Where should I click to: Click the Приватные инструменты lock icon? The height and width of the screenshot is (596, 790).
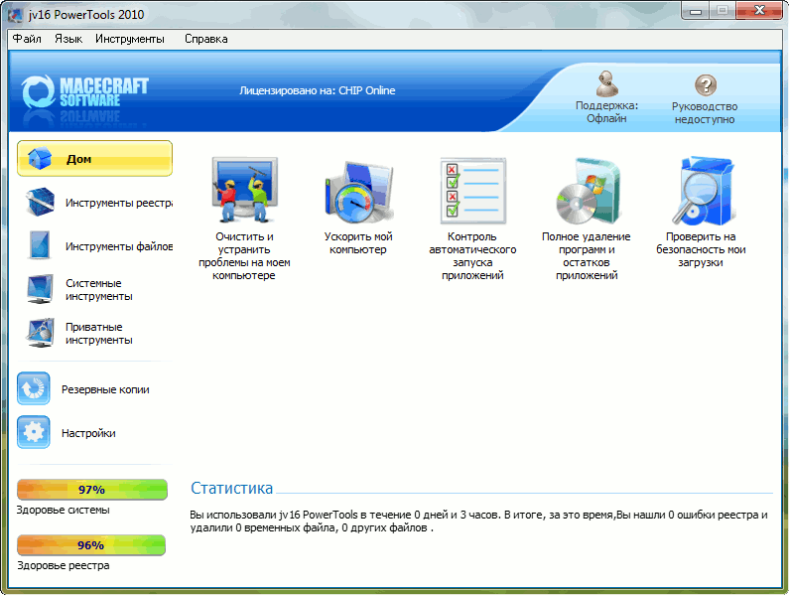pyautogui.click(x=41, y=333)
